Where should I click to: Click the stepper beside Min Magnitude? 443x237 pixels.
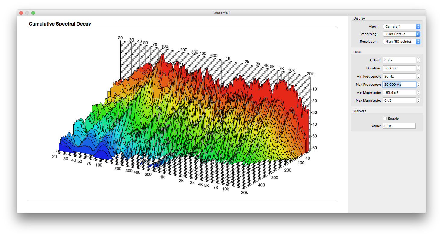tap(419, 93)
